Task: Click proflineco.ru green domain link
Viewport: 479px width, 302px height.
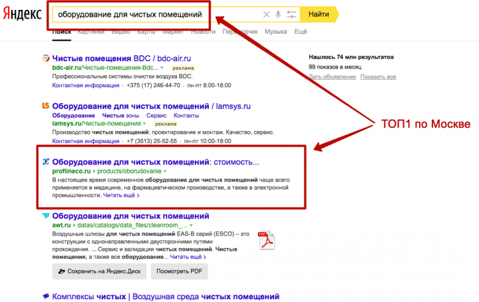Action: 71,171
